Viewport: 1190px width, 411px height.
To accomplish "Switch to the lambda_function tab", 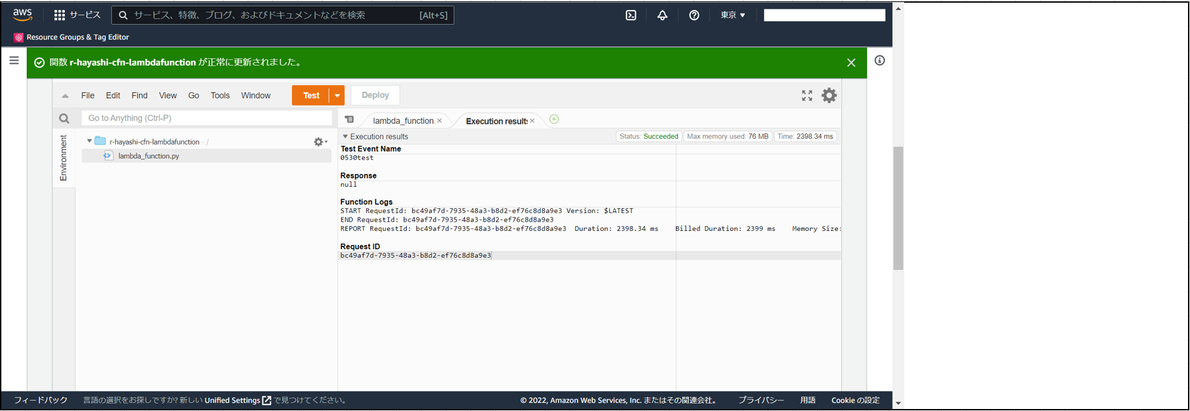I will point(403,120).
